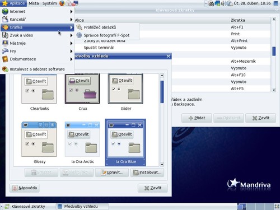Select the radio button in Glossy preview
Image resolution: width=280 pixels, height=210 pixels.
33,144
